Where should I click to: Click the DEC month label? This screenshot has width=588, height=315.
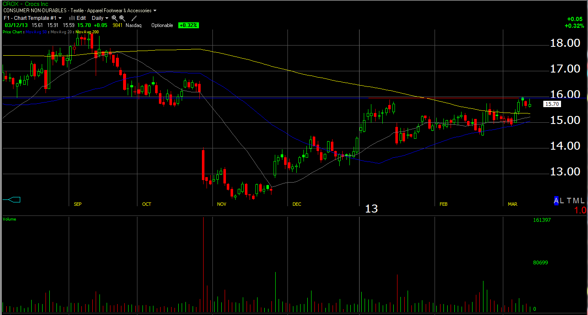(297, 204)
